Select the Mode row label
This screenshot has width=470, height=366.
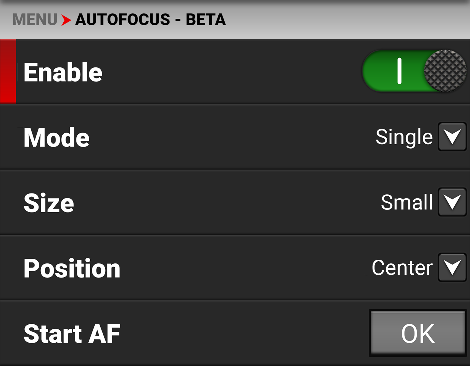[x=57, y=138]
